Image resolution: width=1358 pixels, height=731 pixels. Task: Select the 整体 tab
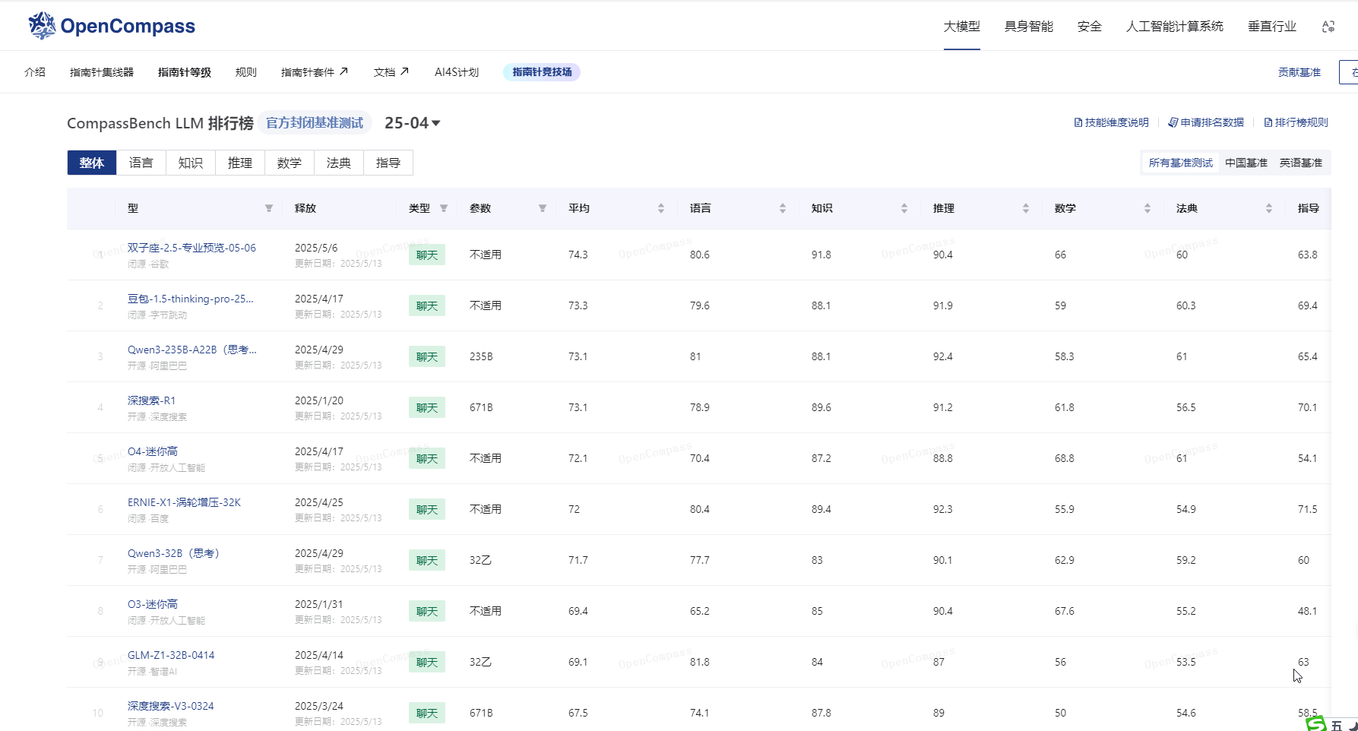92,163
